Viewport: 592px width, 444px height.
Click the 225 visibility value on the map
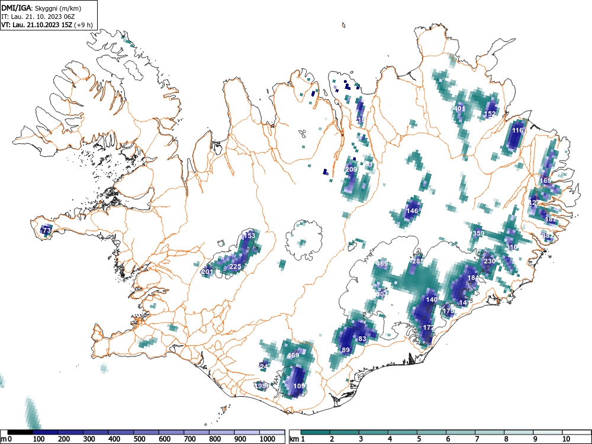[235, 266]
